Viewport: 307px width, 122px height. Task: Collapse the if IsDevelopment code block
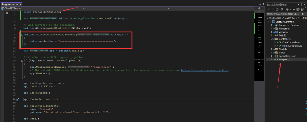pos(22,61)
